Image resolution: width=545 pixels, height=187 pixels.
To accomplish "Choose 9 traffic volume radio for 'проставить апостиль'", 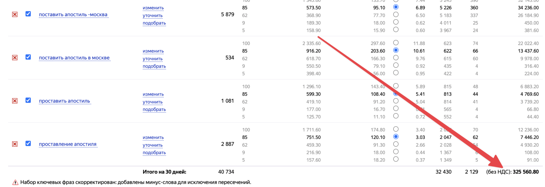I will [x=396, y=108].
